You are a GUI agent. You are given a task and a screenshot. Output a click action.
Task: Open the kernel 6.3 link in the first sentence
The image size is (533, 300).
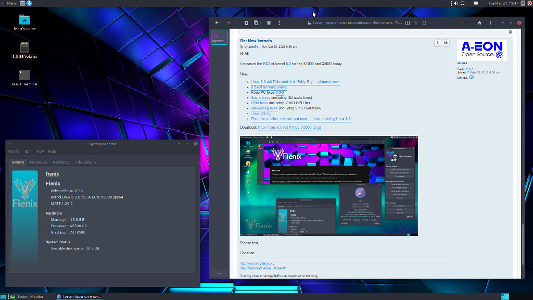click(288, 64)
